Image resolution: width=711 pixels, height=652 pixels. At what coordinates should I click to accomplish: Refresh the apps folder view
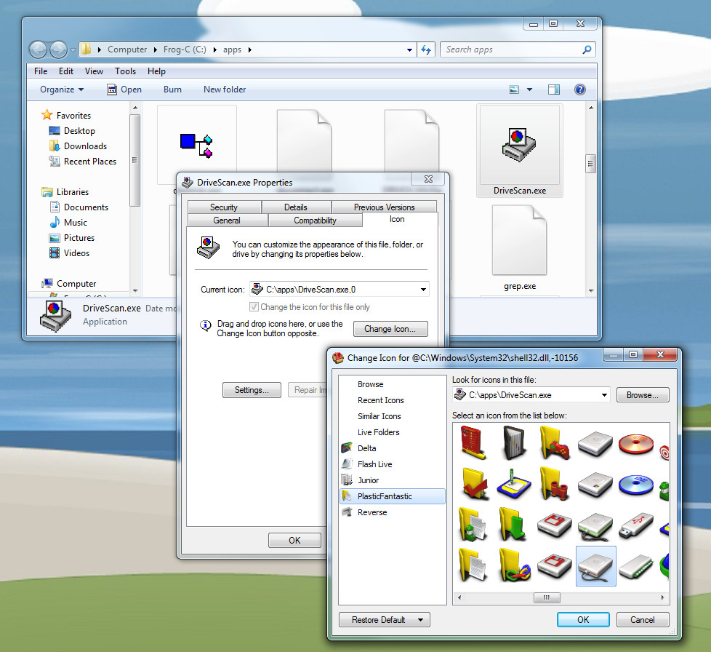pos(426,49)
